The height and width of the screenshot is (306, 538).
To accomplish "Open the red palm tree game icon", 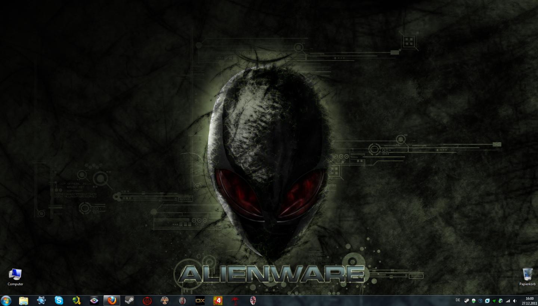I will (235, 300).
